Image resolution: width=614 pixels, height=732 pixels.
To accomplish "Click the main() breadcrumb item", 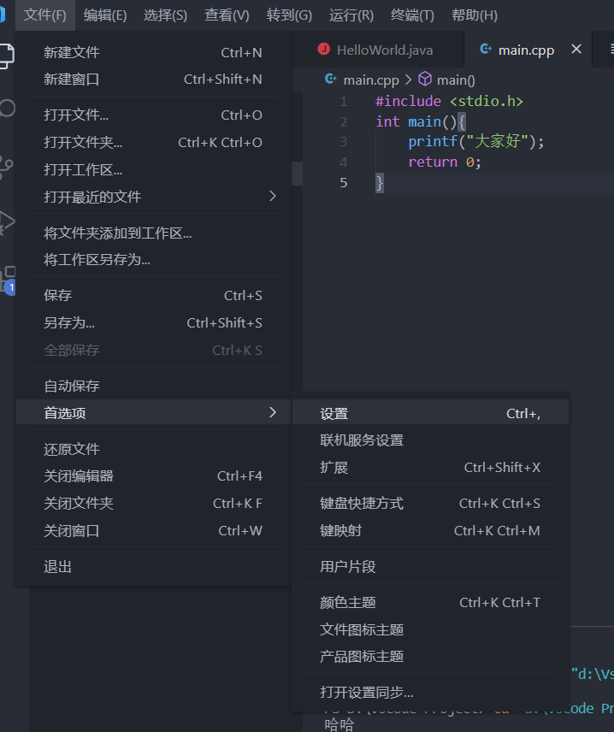I will pyautogui.click(x=456, y=80).
